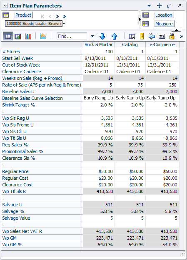Image resolution: width=187 pixels, height=260 pixels.
Task: Go to next product arrow
Action: 57,16
